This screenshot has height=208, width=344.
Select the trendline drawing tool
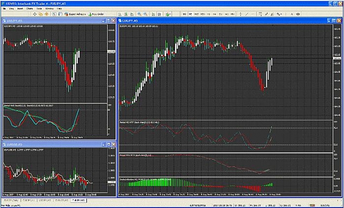247,14
